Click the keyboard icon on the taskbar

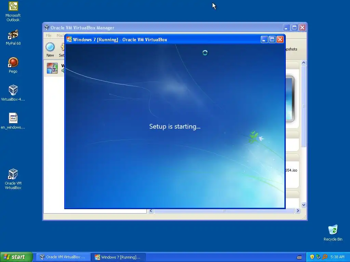point(299,257)
